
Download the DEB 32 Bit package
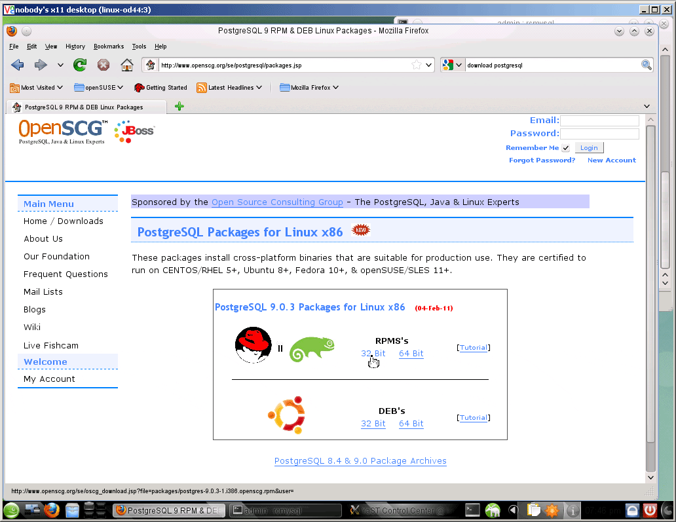pos(373,424)
